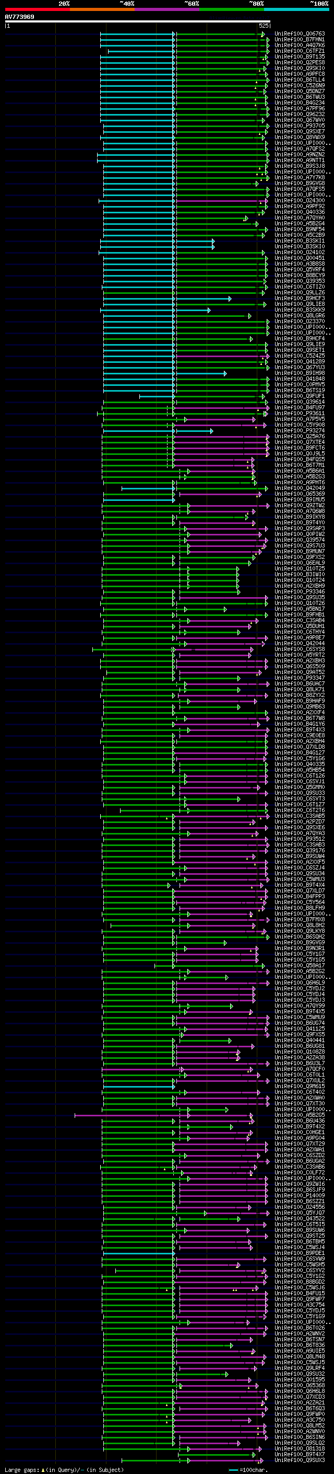
Task: Select the AV773969 query label
Action: point(19,17)
